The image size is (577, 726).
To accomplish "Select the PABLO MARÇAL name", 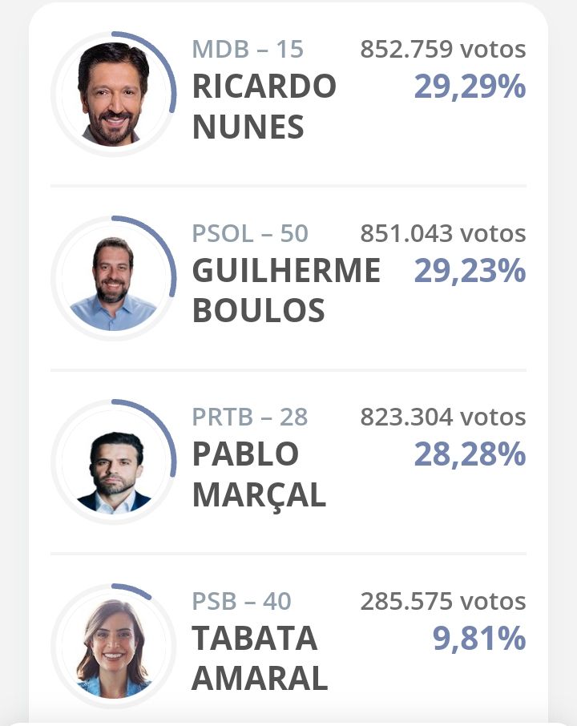I will (x=259, y=475).
